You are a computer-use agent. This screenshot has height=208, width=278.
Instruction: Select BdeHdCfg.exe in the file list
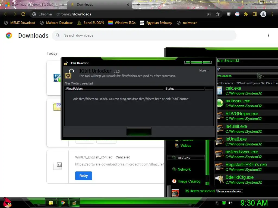(247, 180)
